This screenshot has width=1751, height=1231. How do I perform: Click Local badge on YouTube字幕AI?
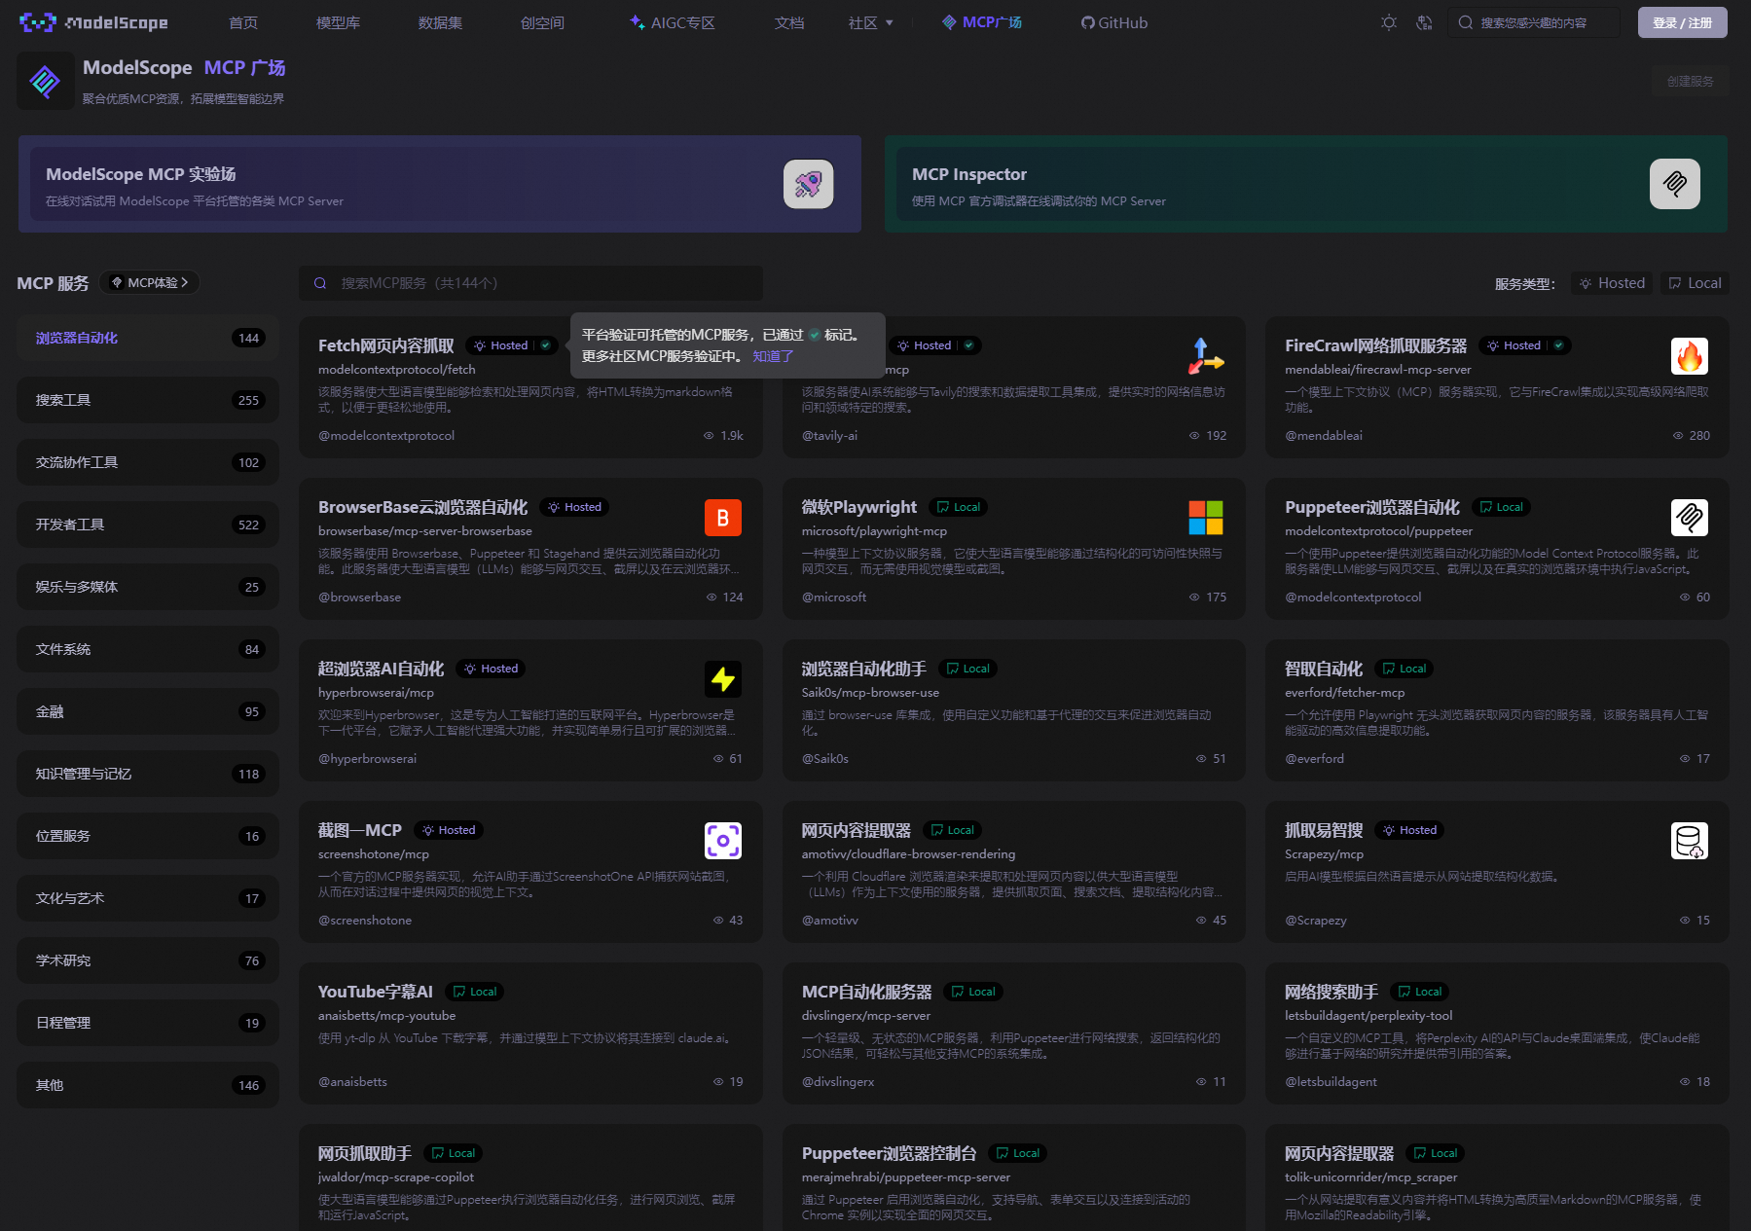(475, 992)
